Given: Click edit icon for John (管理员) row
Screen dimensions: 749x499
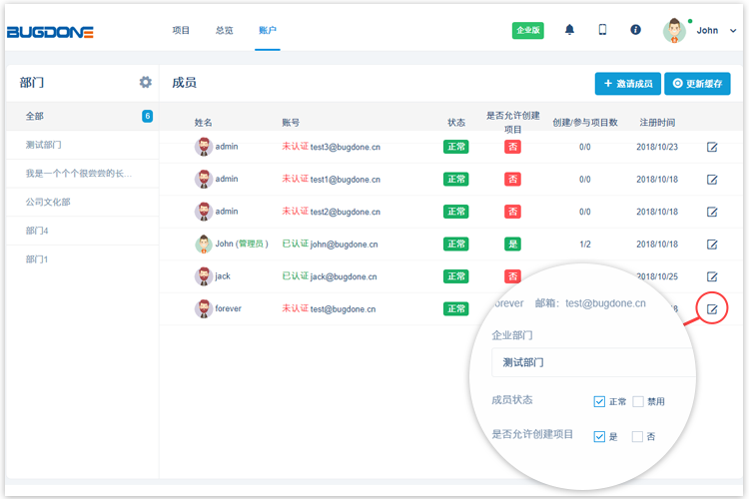Looking at the screenshot, I should (x=712, y=245).
